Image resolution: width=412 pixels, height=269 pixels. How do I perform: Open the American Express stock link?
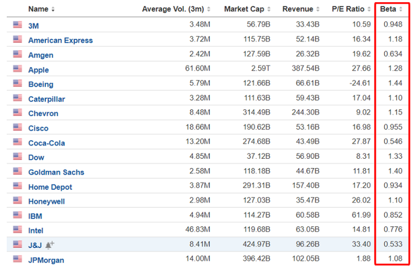60,40
